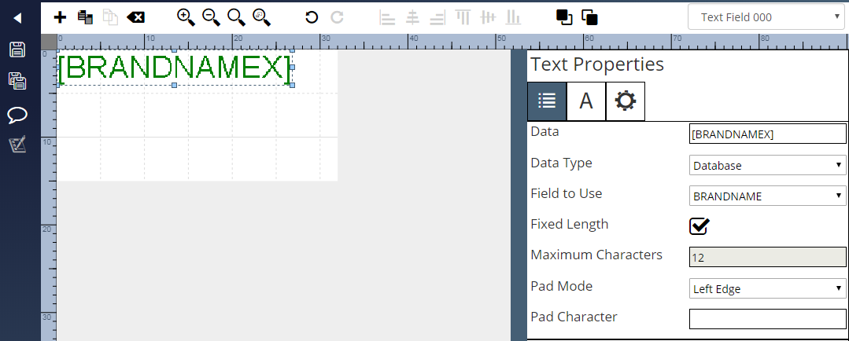
Task: Click the Bring to Front icon
Action: (564, 17)
